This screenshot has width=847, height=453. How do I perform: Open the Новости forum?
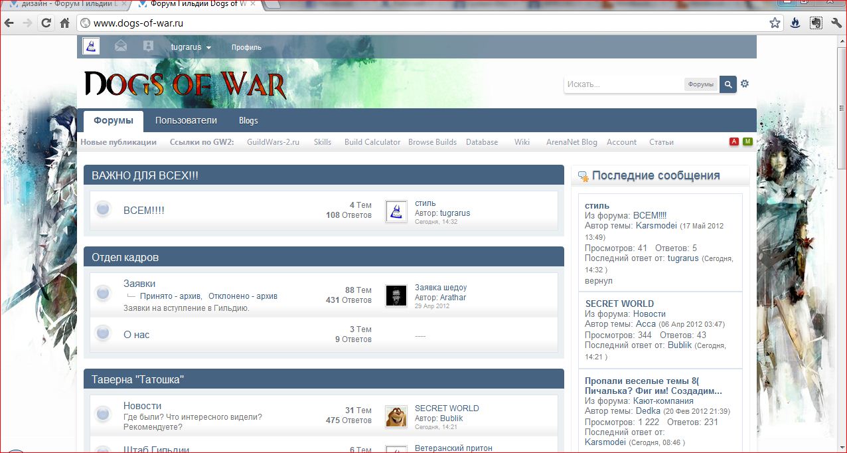(143, 406)
